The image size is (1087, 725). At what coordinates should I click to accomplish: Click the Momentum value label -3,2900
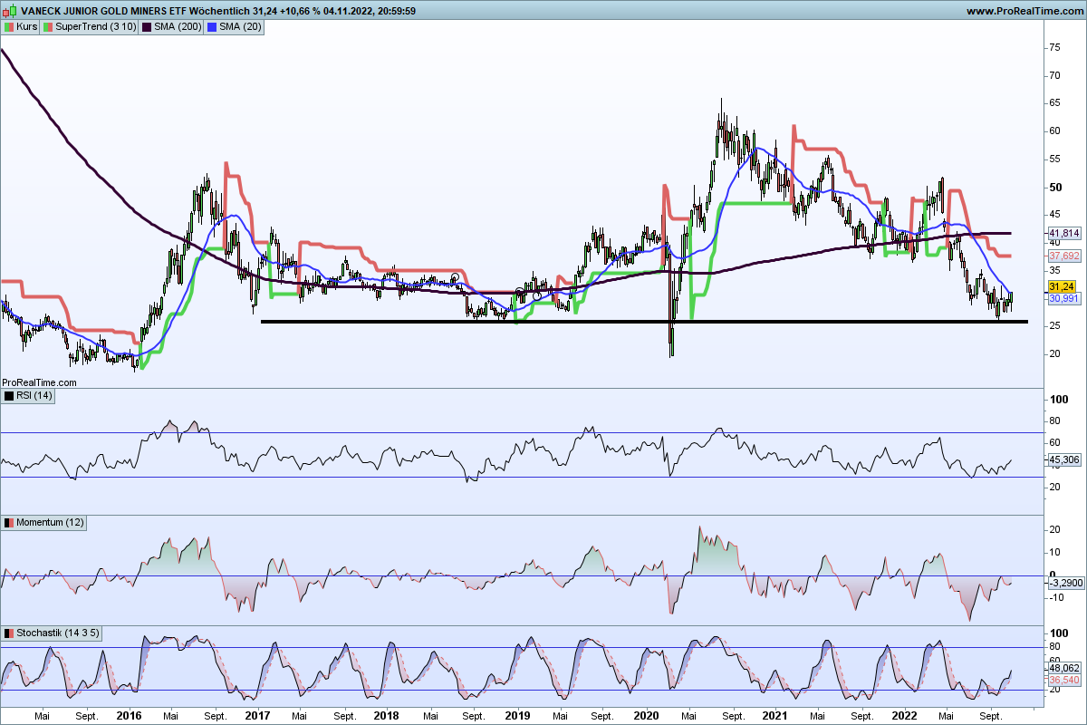1065,585
